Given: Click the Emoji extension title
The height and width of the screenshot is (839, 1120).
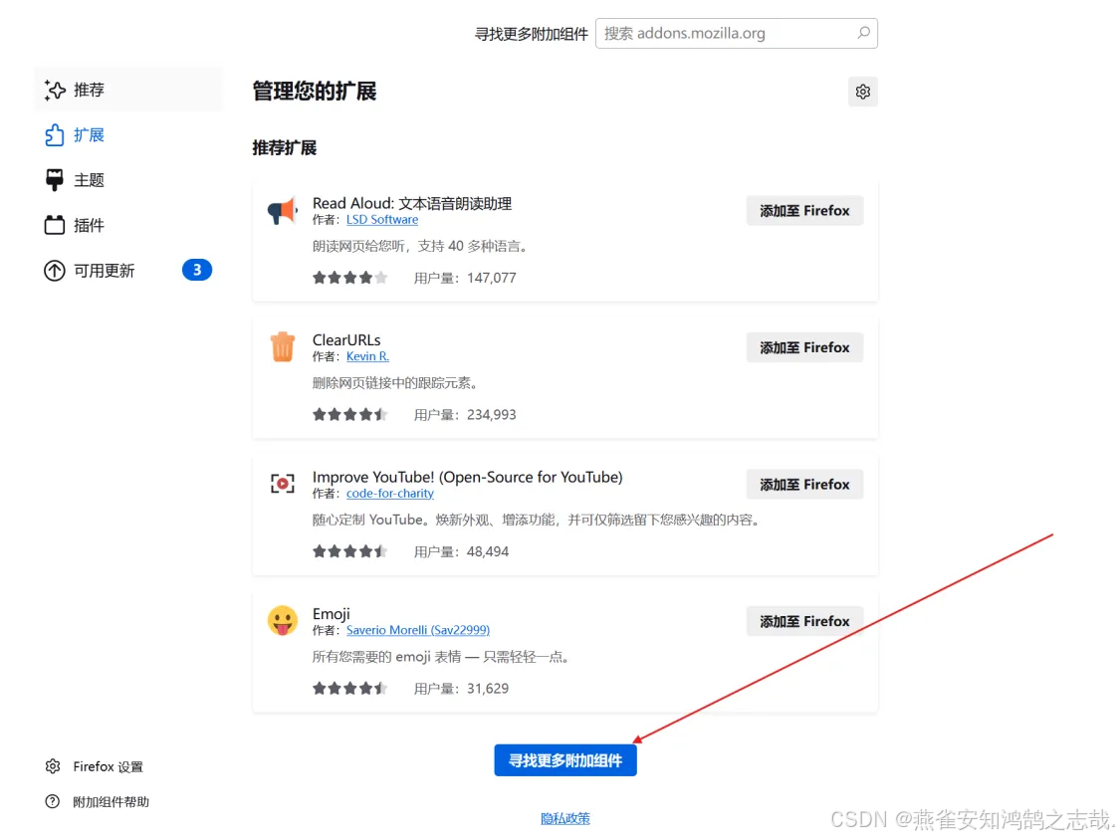Looking at the screenshot, I should [x=332, y=614].
